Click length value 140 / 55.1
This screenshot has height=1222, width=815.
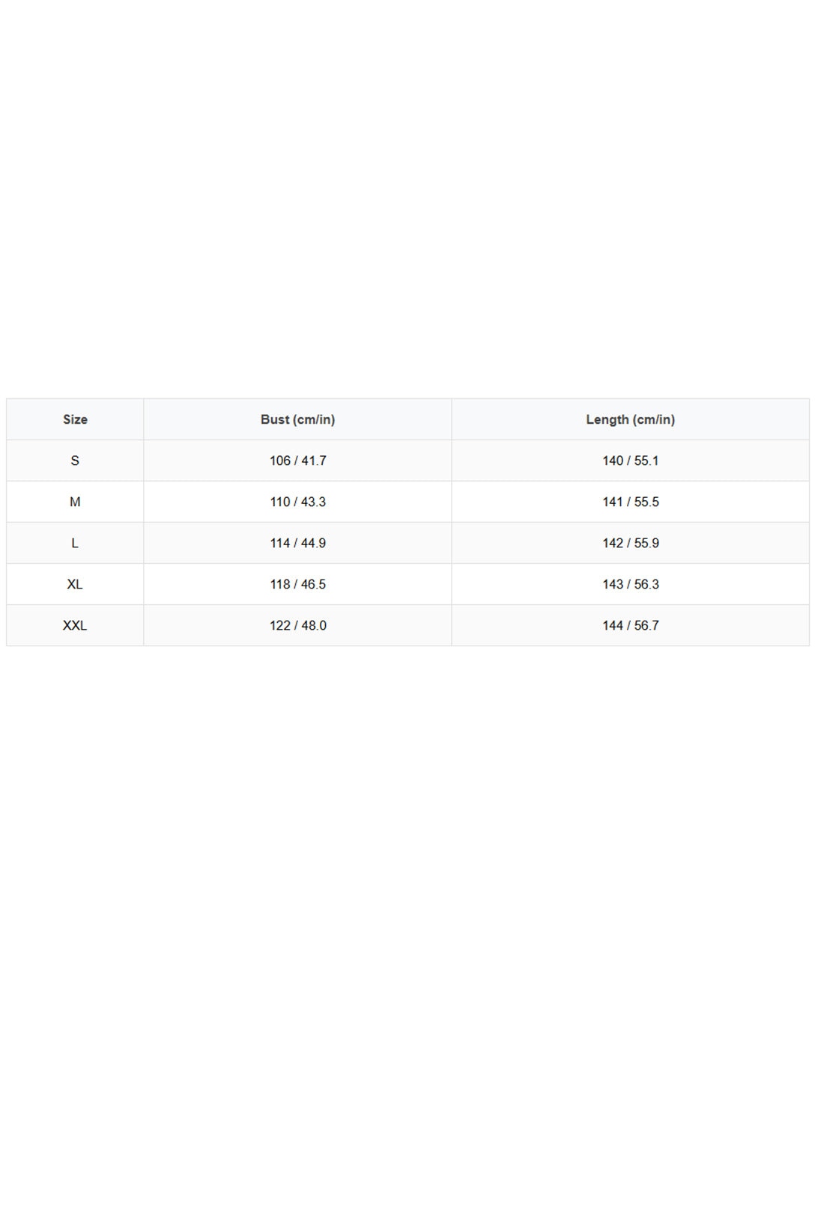[630, 460]
